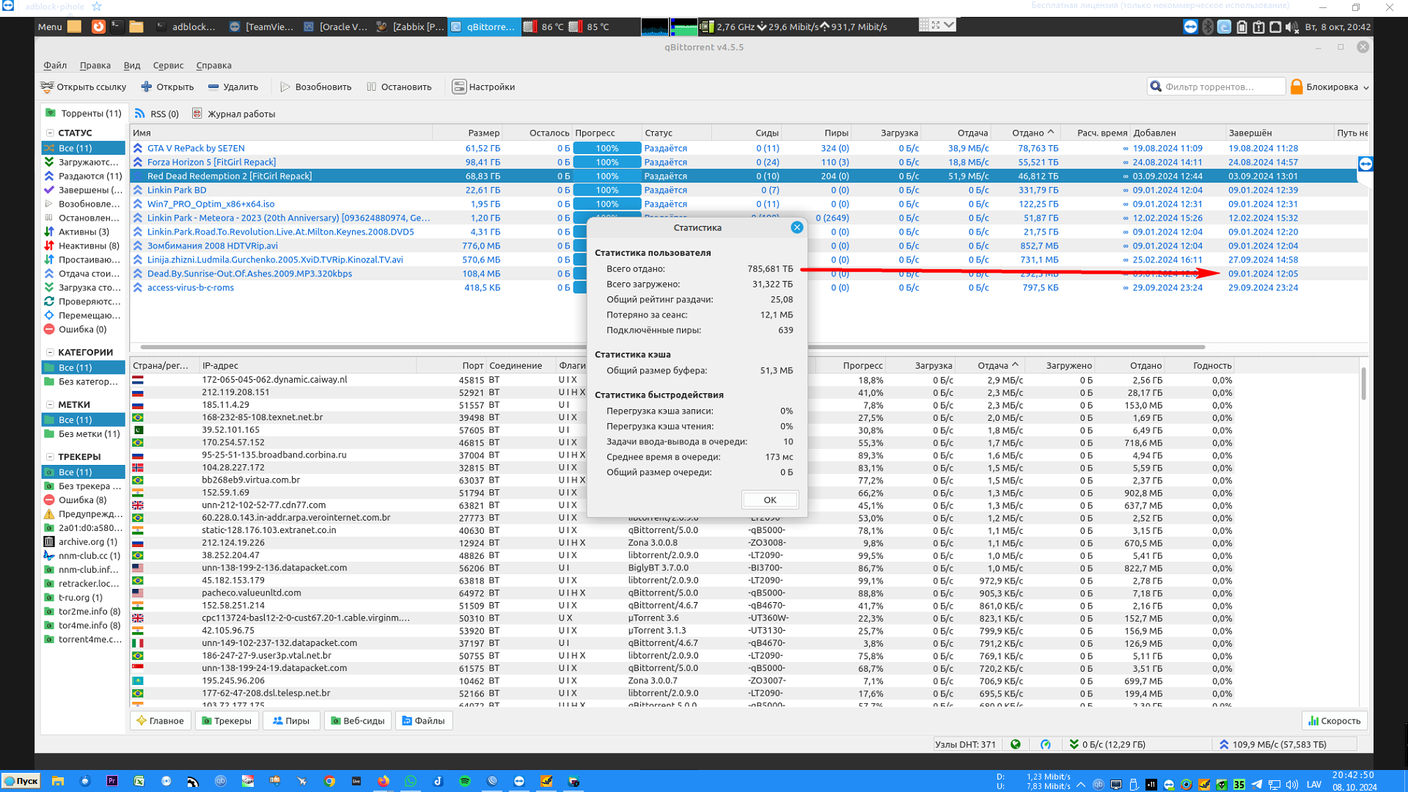Collapse the ТРЕКЕРЫ filter section
Image resolution: width=1408 pixels, height=792 pixels.
click(x=50, y=456)
